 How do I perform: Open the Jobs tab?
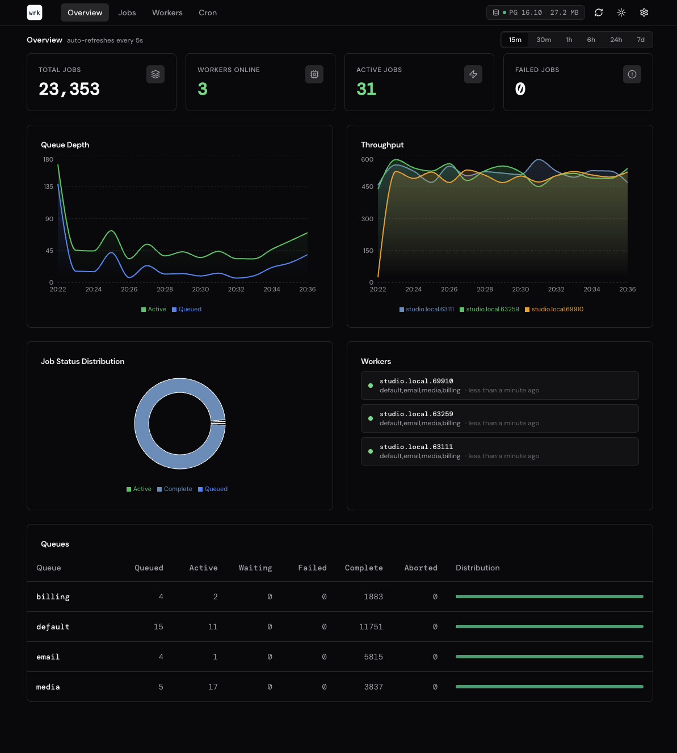(127, 12)
